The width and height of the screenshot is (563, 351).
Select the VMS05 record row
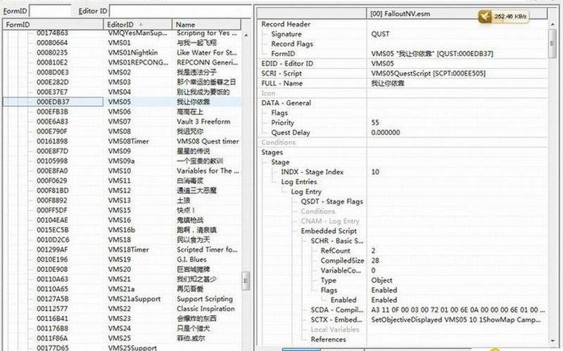coord(120,102)
